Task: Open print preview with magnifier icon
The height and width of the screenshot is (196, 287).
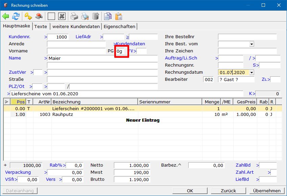Action: (x=85, y=16)
